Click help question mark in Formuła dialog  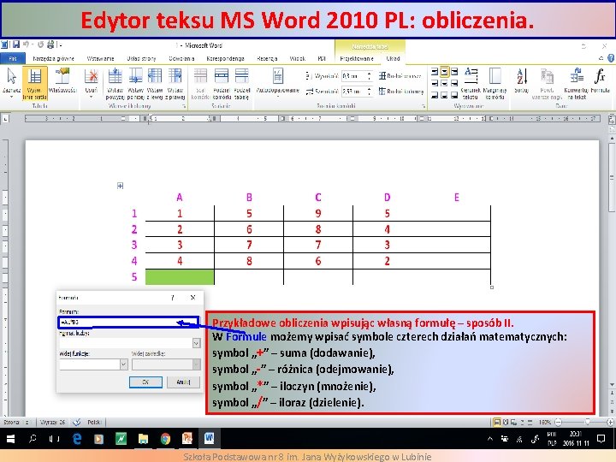(173, 298)
